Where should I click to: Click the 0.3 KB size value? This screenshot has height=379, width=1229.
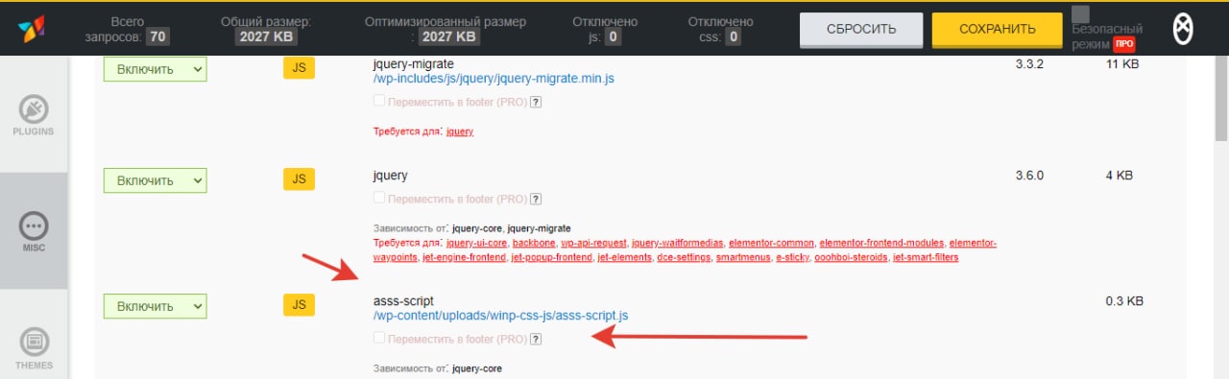(x=1124, y=301)
